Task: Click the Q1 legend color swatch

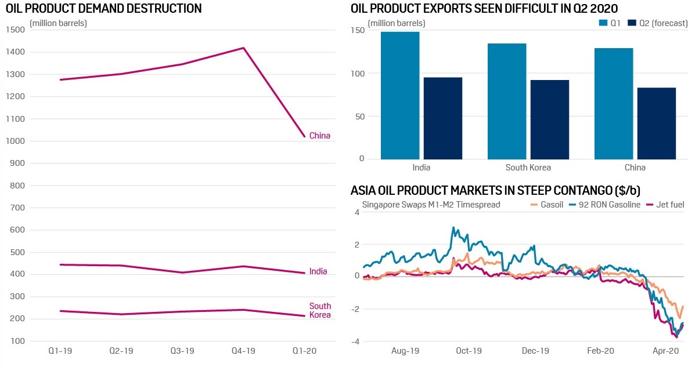Action: (x=603, y=24)
